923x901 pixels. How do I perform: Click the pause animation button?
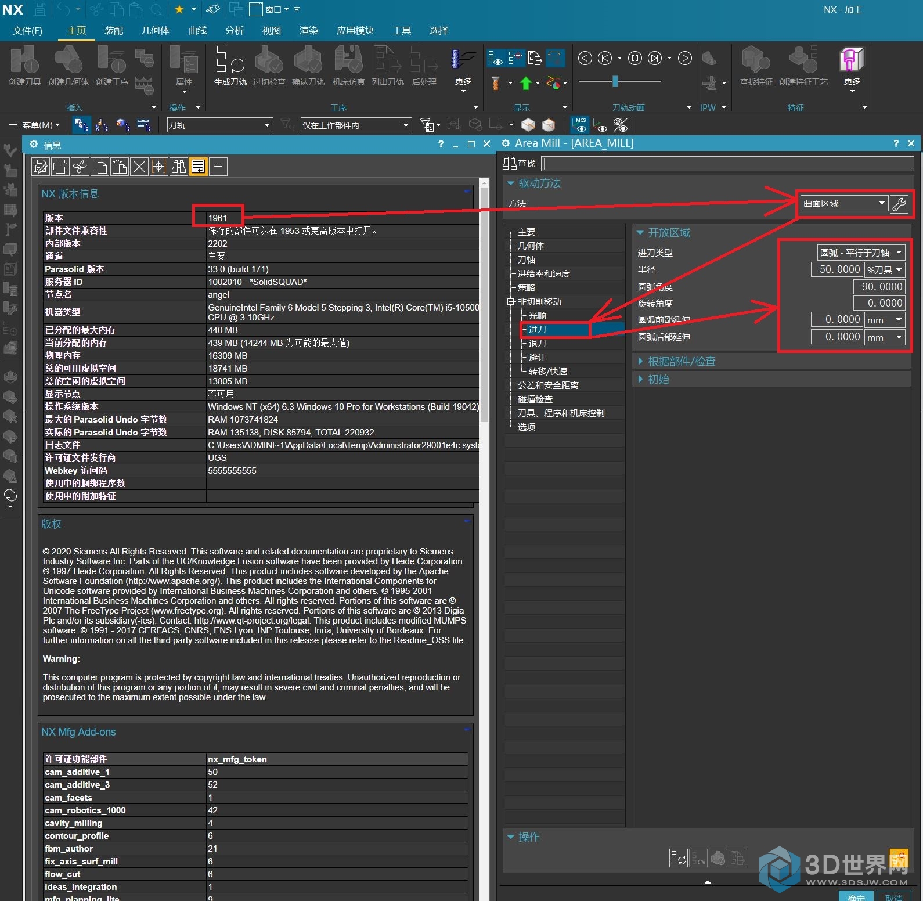tap(635, 58)
